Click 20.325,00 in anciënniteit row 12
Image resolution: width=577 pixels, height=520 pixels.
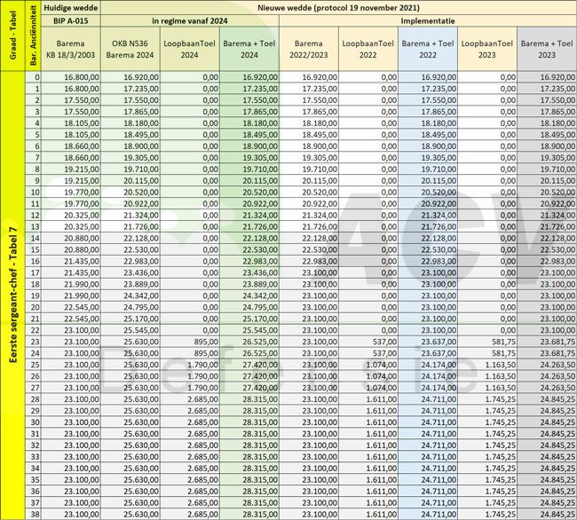point(71,215)
